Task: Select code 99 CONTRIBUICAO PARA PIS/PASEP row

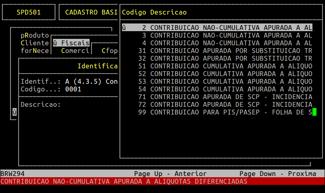Action: 225,112
